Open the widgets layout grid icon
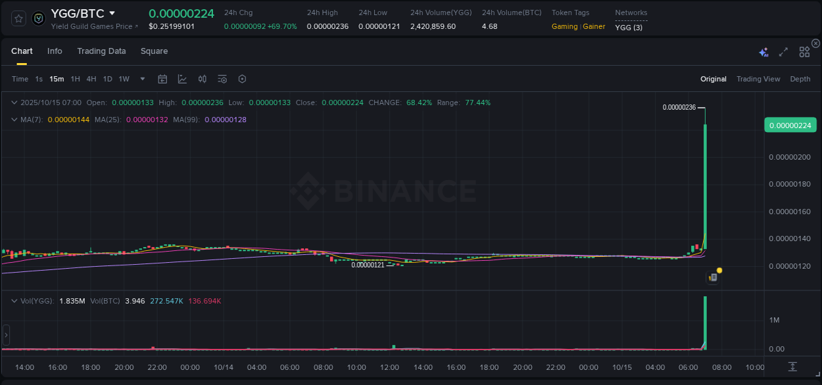Image resolution: width=822 pixels, height=385 pixels. point(804,51)
